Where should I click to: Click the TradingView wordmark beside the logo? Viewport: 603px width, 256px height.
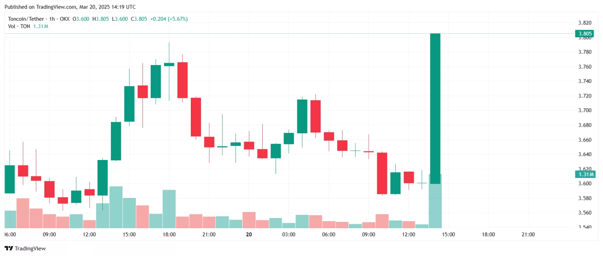coord(31,249)
